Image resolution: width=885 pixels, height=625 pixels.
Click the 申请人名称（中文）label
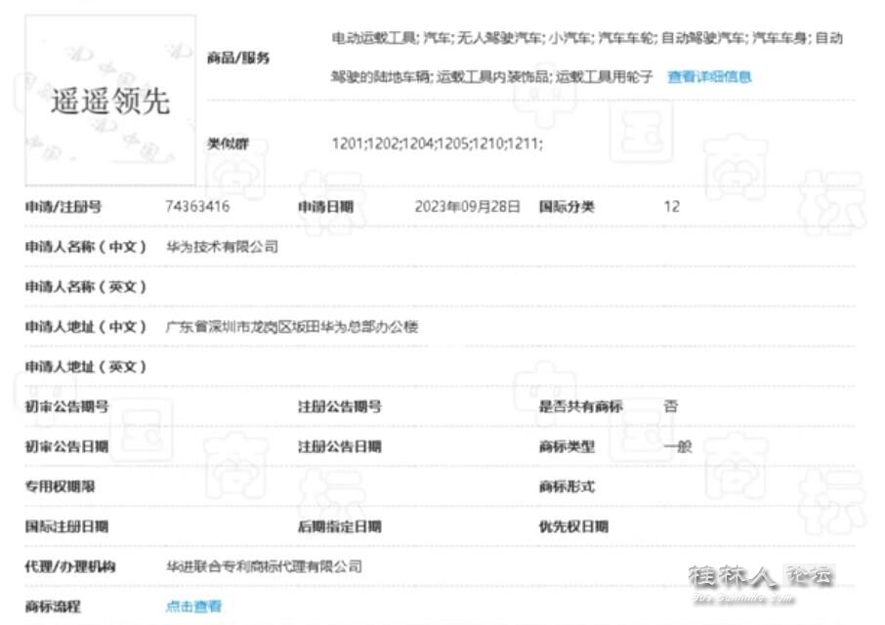(86, 246)
